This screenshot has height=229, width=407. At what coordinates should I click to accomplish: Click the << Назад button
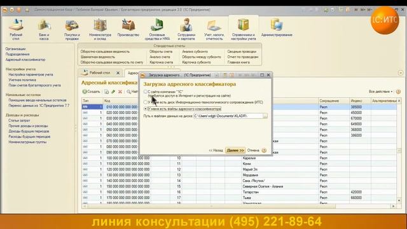tap(216, 150)
